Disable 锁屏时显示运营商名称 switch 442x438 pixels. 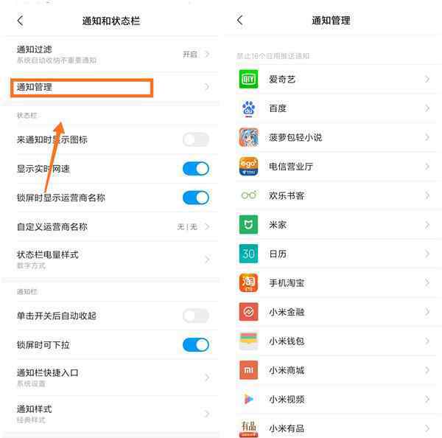[x=196, y=198]
